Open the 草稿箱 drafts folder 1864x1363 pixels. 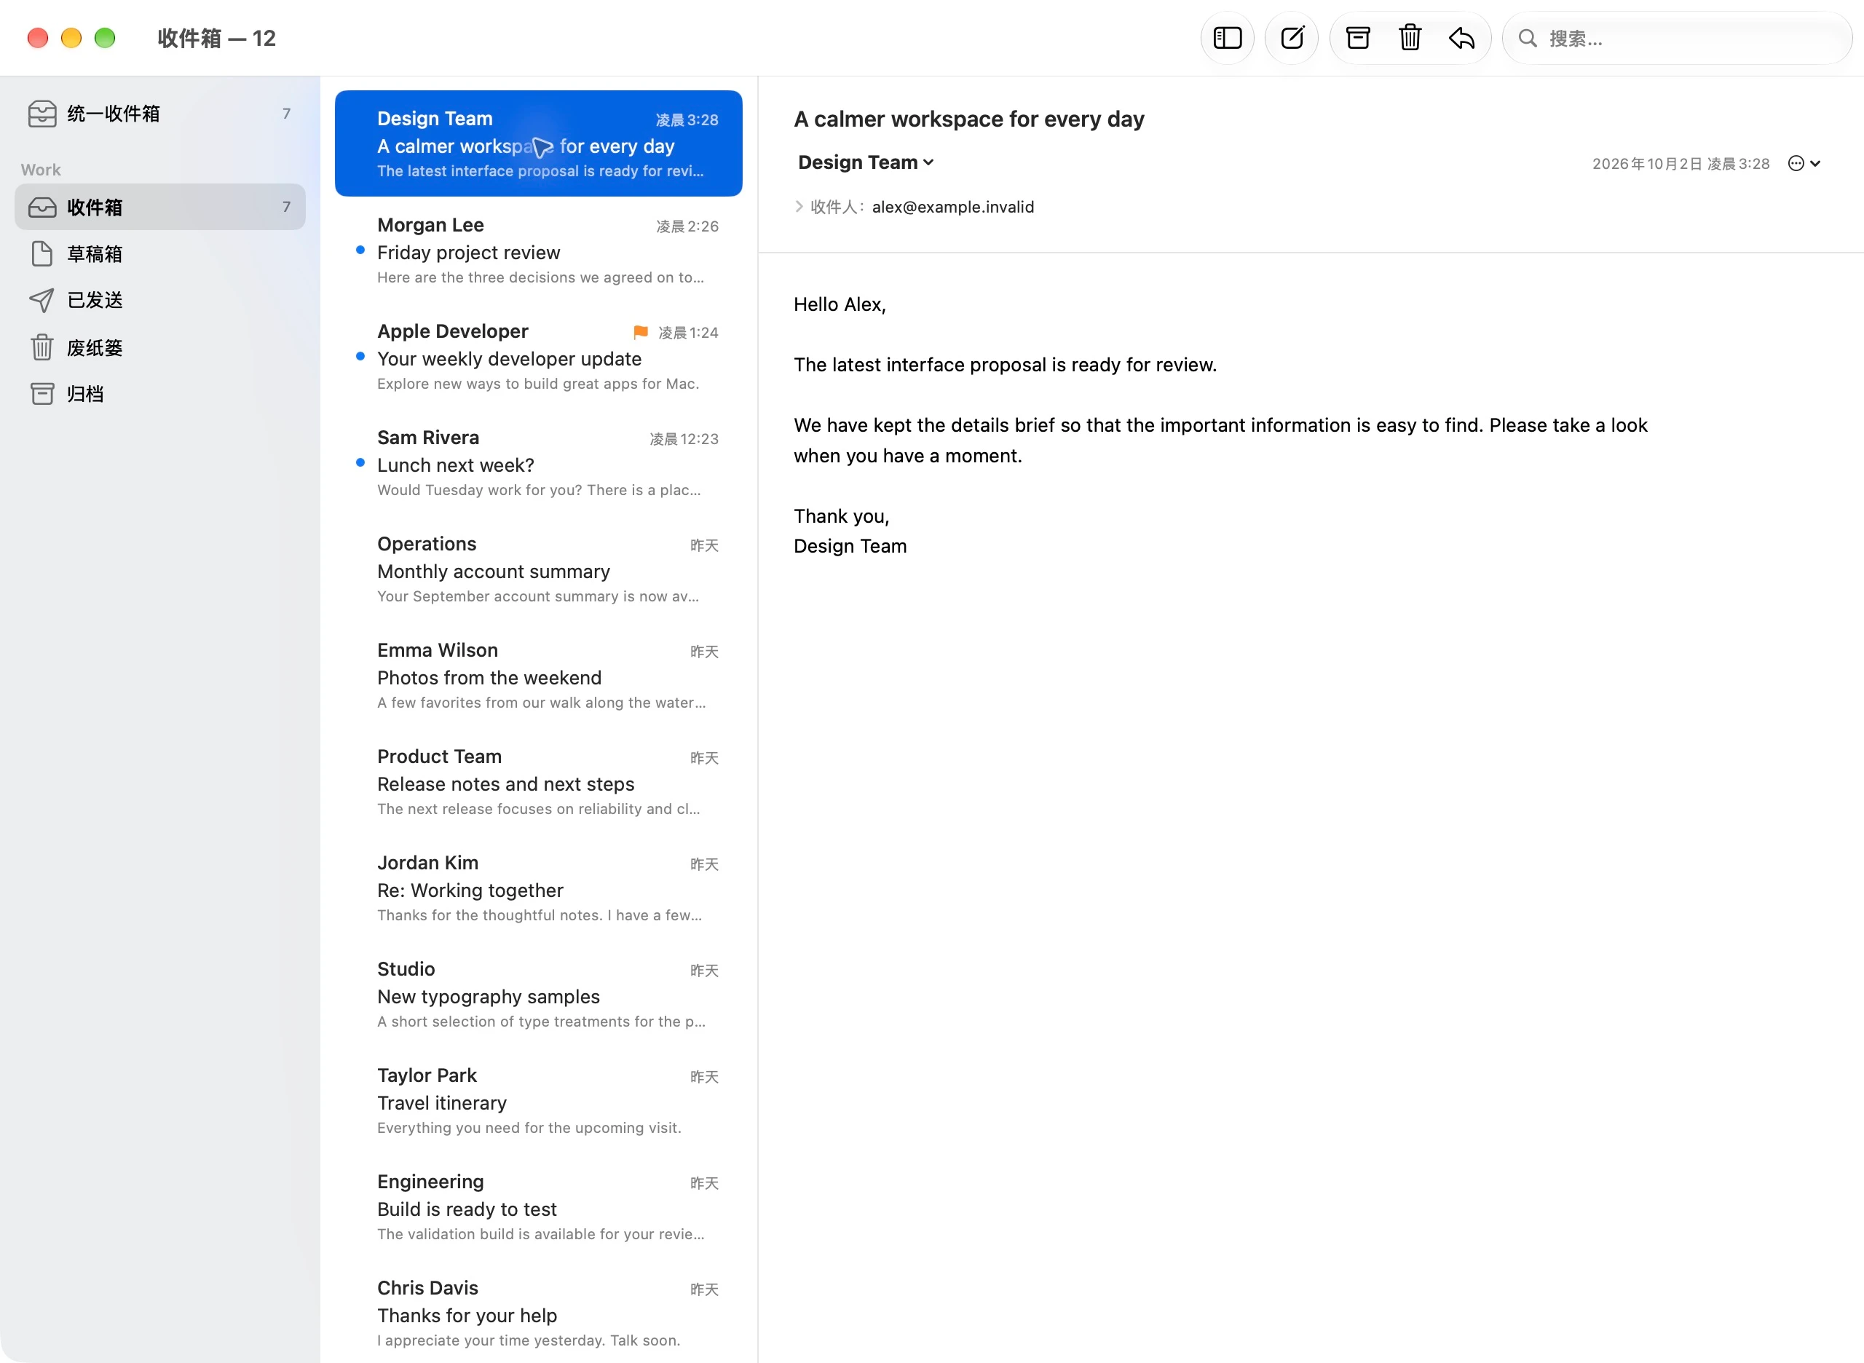[160, 253]
